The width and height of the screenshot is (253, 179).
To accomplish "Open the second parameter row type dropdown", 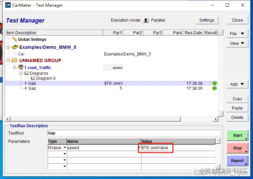I will pos(65,154).
